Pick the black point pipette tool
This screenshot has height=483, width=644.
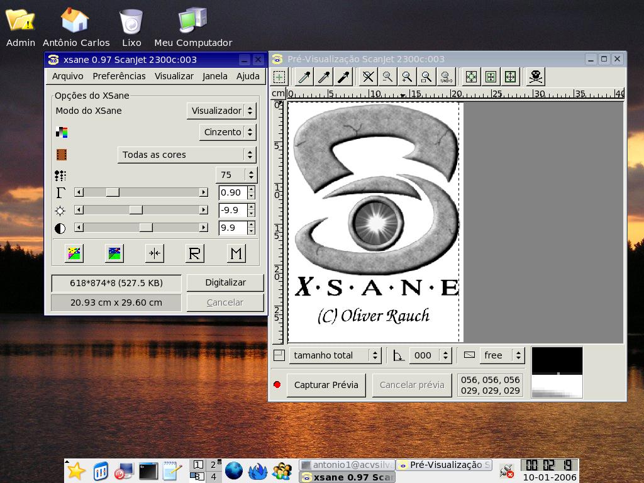click(x=344, y=77)
